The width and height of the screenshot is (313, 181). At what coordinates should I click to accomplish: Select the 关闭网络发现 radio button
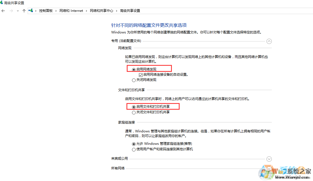click(x=134, y=80)
